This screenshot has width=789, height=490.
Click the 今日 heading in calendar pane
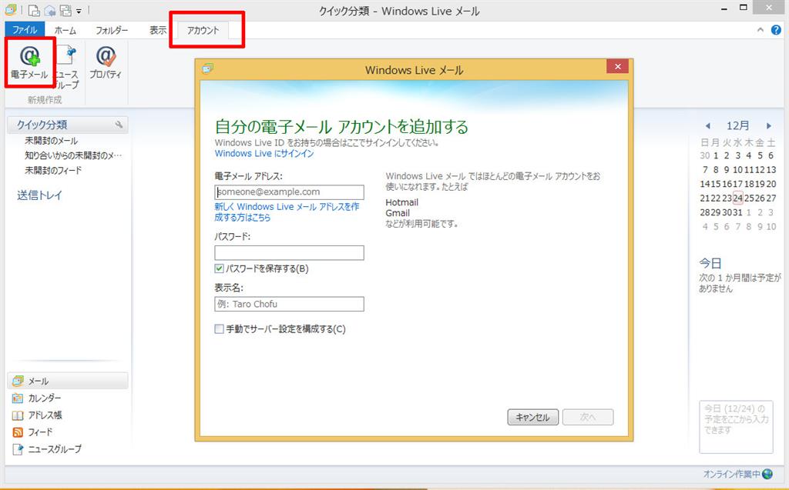coord(710,263)
